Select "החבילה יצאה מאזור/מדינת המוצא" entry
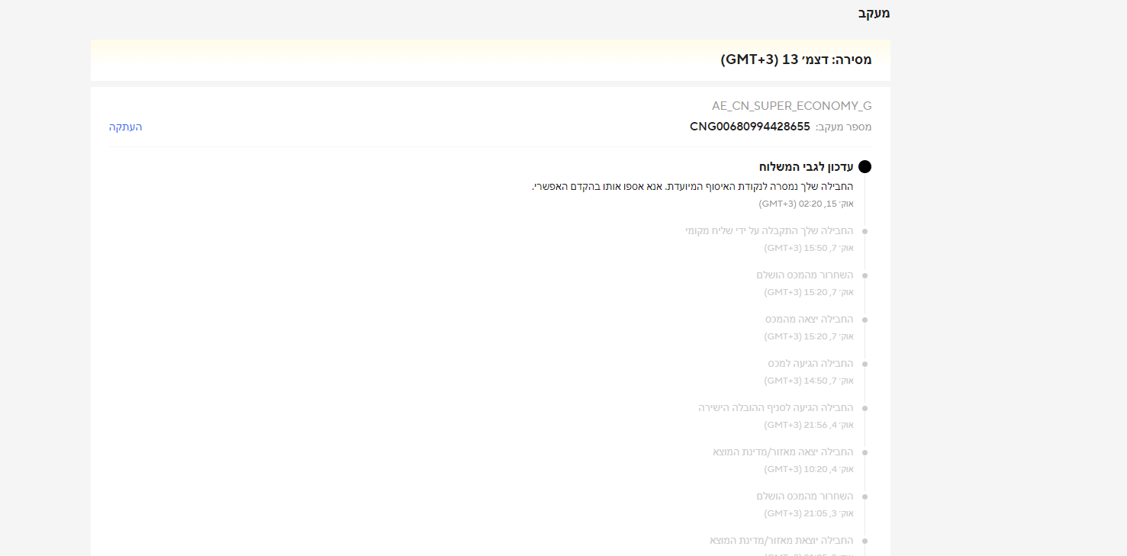The height and width of the screenshot is (556, 1127). [x=784, y=452]
